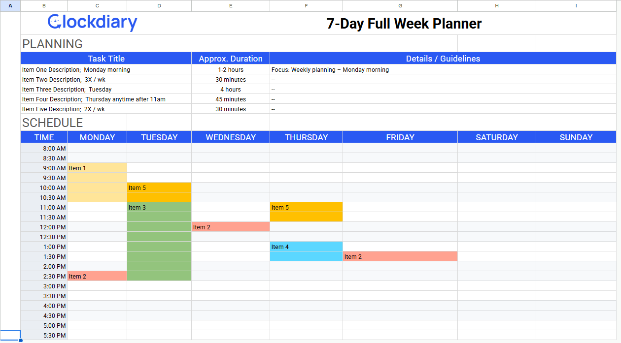Click the blue Item 4 cell on Thursday
Screen dimensions: 621x343
306,247
